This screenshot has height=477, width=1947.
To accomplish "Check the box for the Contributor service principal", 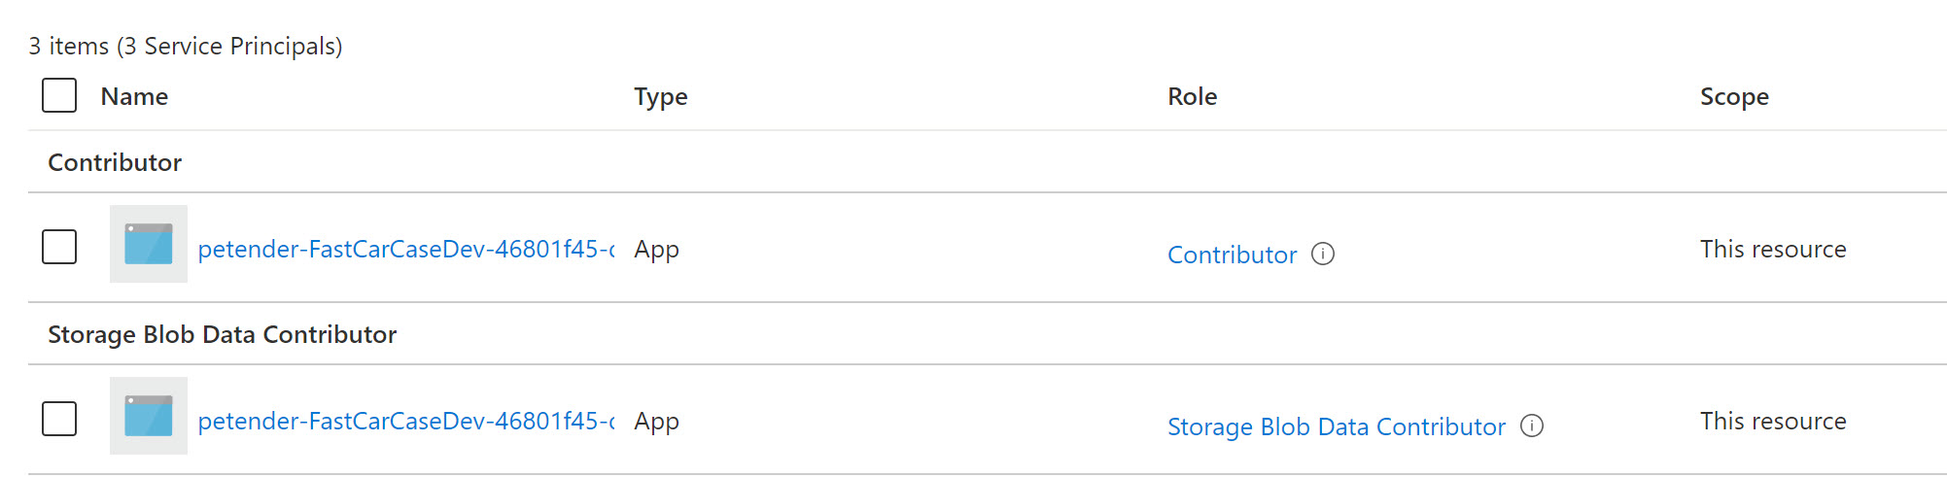I will tap(59, 247).
